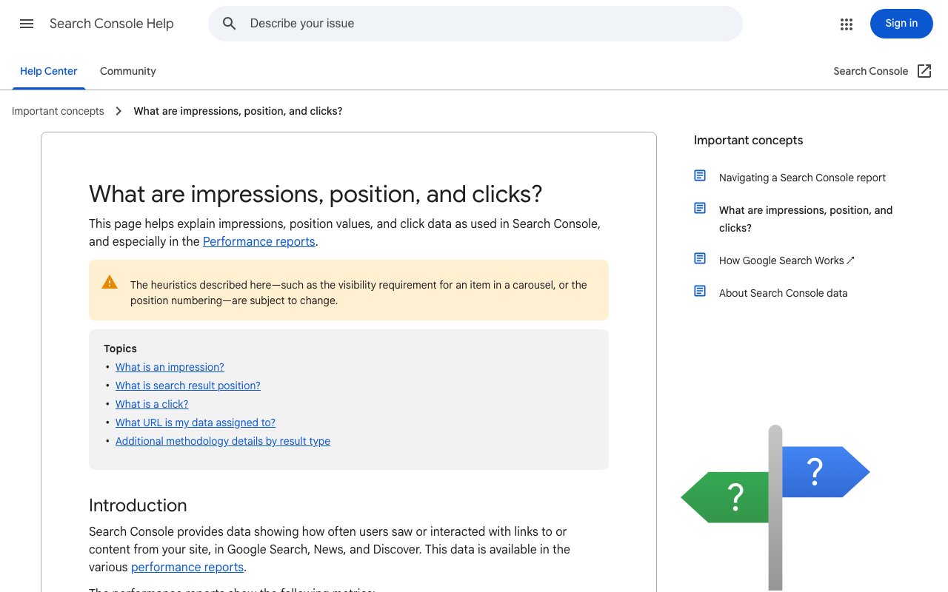Jump to What URL is my data assigned to?
948x592 pixels.
[x=196, y=423]
